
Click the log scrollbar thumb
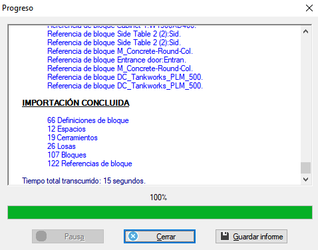pyautogui.click(x=305, y=168)
